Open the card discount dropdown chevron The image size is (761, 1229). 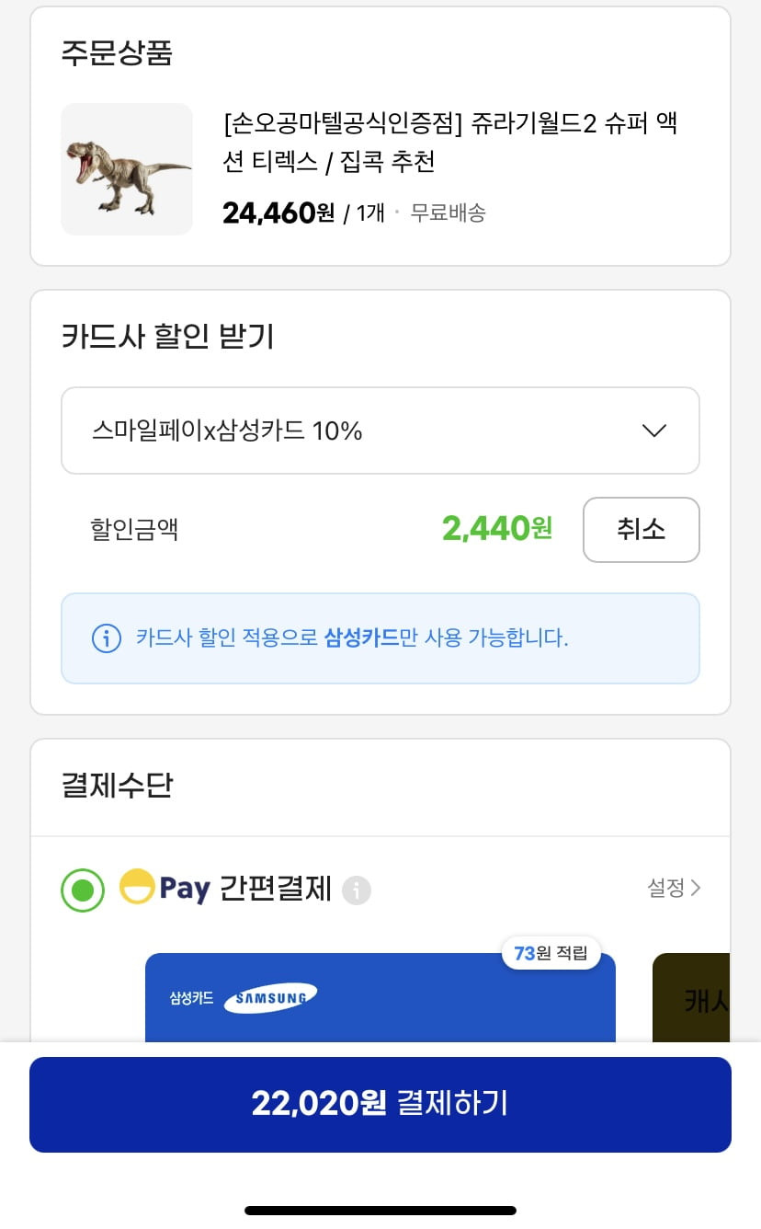[653, 431]
